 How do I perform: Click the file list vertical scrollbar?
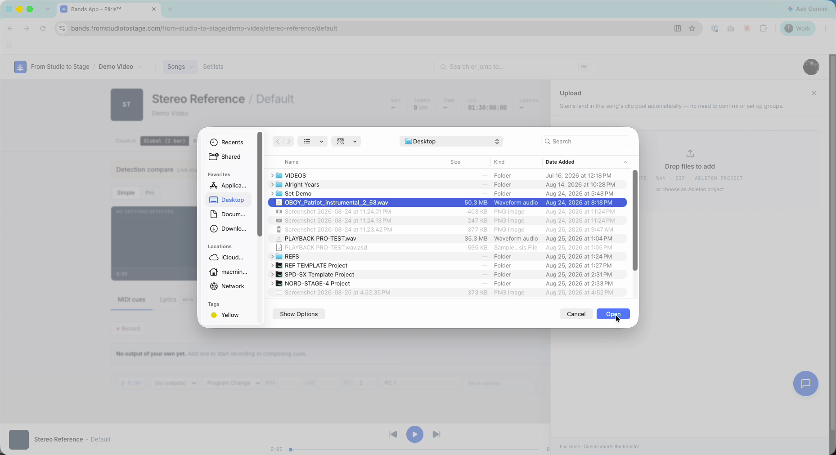[x=635, y=220]
